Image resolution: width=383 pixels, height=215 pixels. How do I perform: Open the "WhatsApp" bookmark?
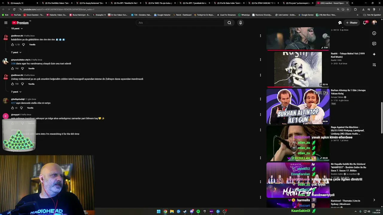pos(244,15)
